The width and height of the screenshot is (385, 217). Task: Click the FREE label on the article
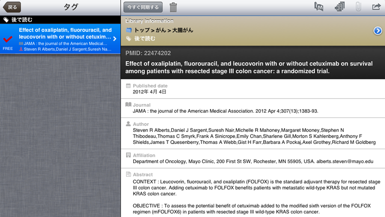point(8,49)
